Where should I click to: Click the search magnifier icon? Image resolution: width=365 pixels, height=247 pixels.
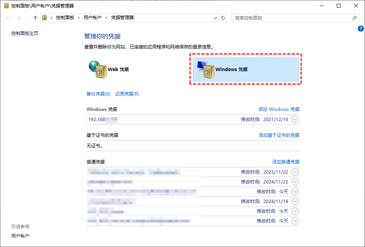[x=354, y=18]
